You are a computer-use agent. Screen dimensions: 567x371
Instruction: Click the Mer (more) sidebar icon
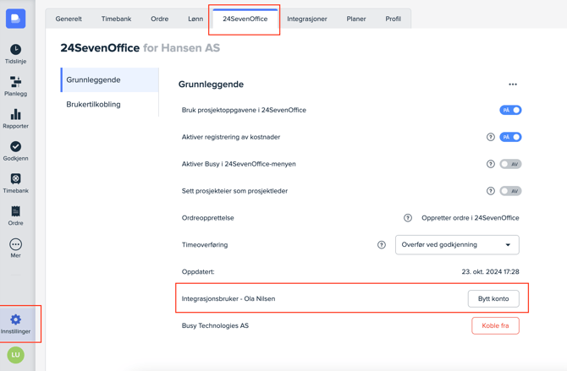point(15,248)
